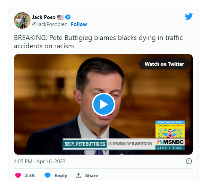Click the BREAKING tweet text
The image size is (209, 181).
pos(98,41)
